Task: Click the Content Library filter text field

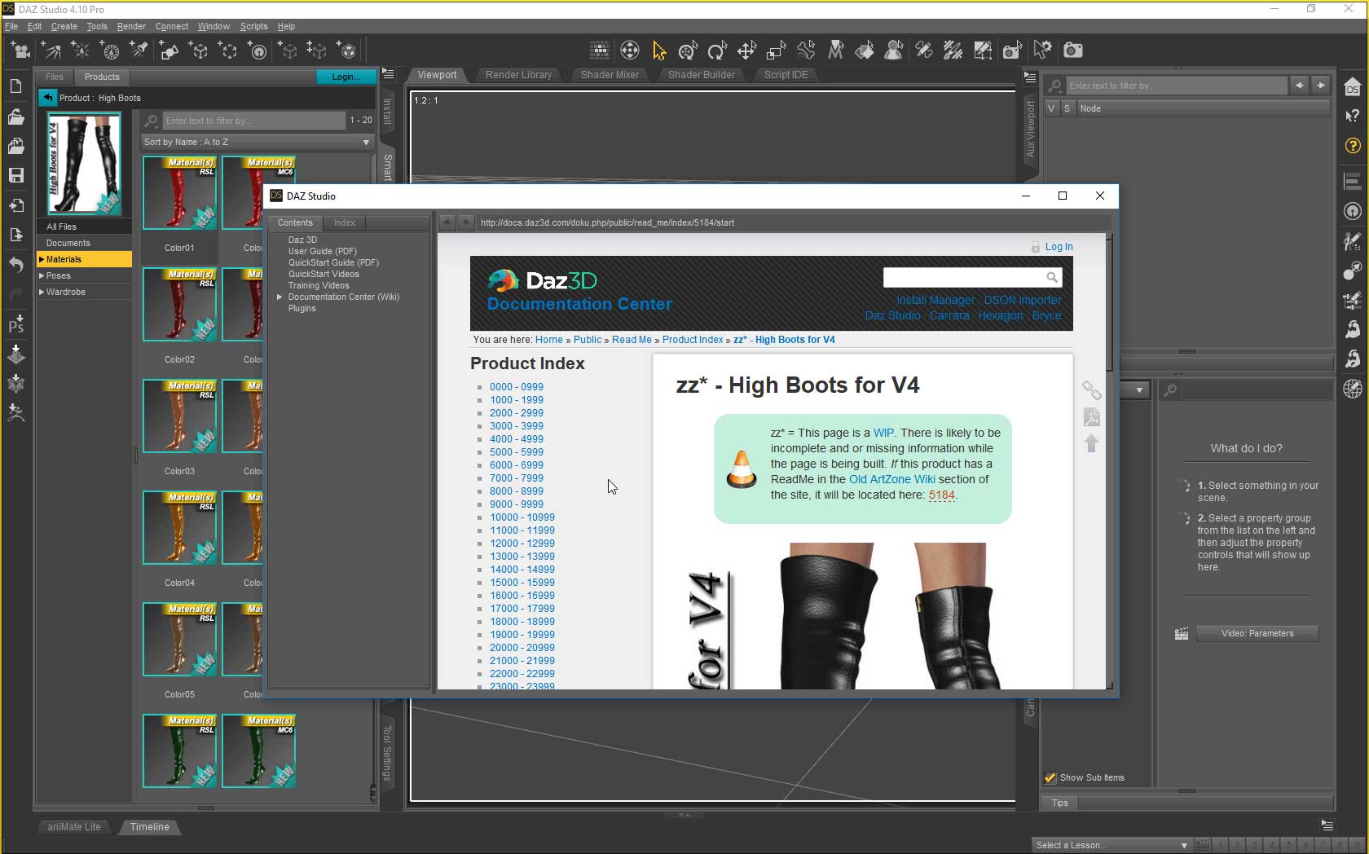Action: [254, 121]
